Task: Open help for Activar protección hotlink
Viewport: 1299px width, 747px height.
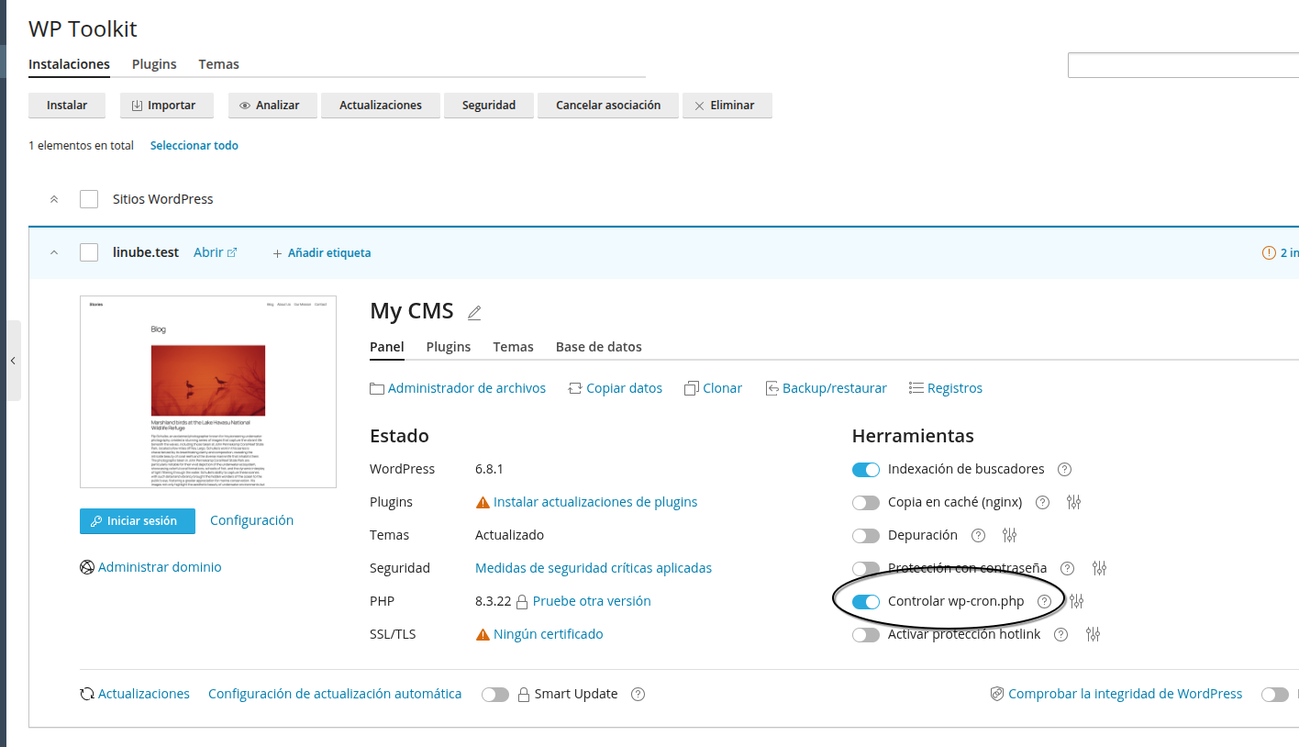Action: pos(1060,634)
